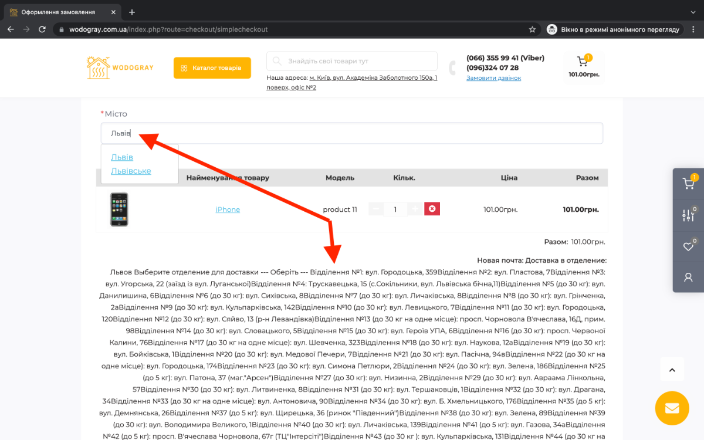Click the Wodogray logo

pos(120,68)
